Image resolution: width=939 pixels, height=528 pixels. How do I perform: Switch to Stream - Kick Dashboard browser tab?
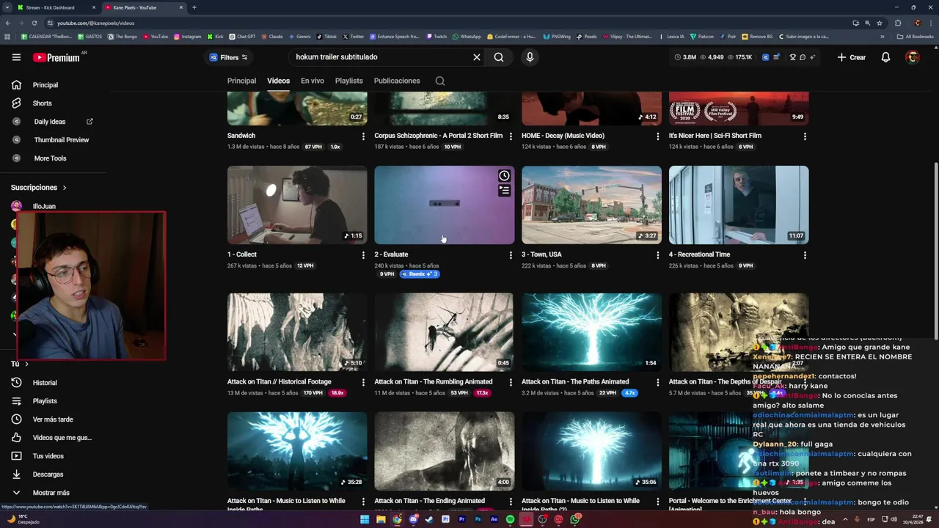click(x=55, y=7)
